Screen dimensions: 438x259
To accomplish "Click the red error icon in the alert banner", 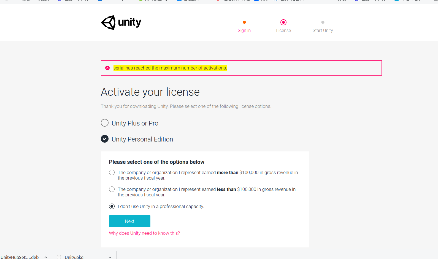I will [x=107, y=68].
